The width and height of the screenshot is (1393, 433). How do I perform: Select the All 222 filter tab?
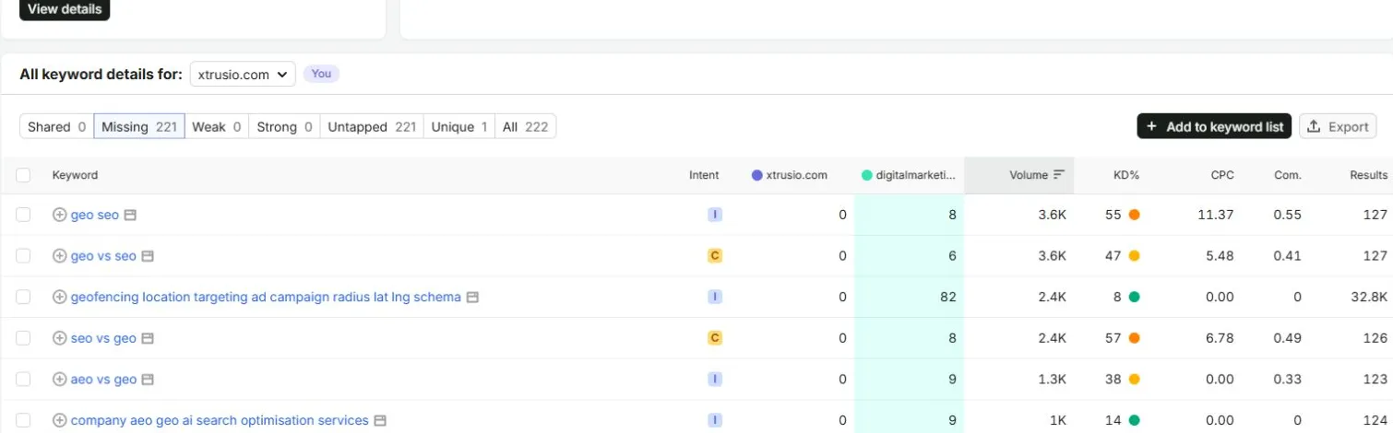coord(526,127)
